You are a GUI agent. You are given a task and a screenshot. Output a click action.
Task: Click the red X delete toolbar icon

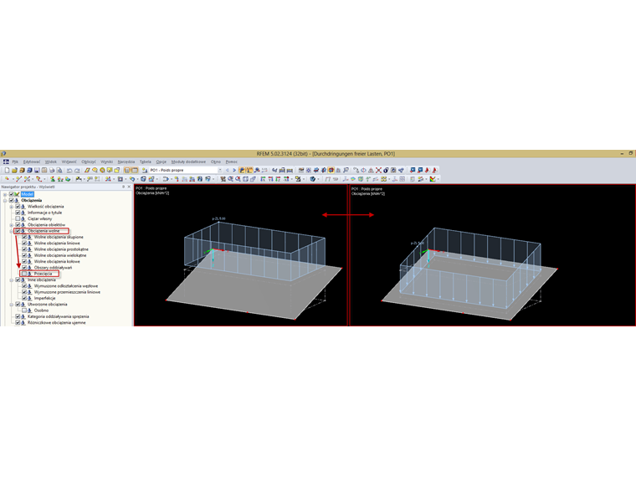378,171
